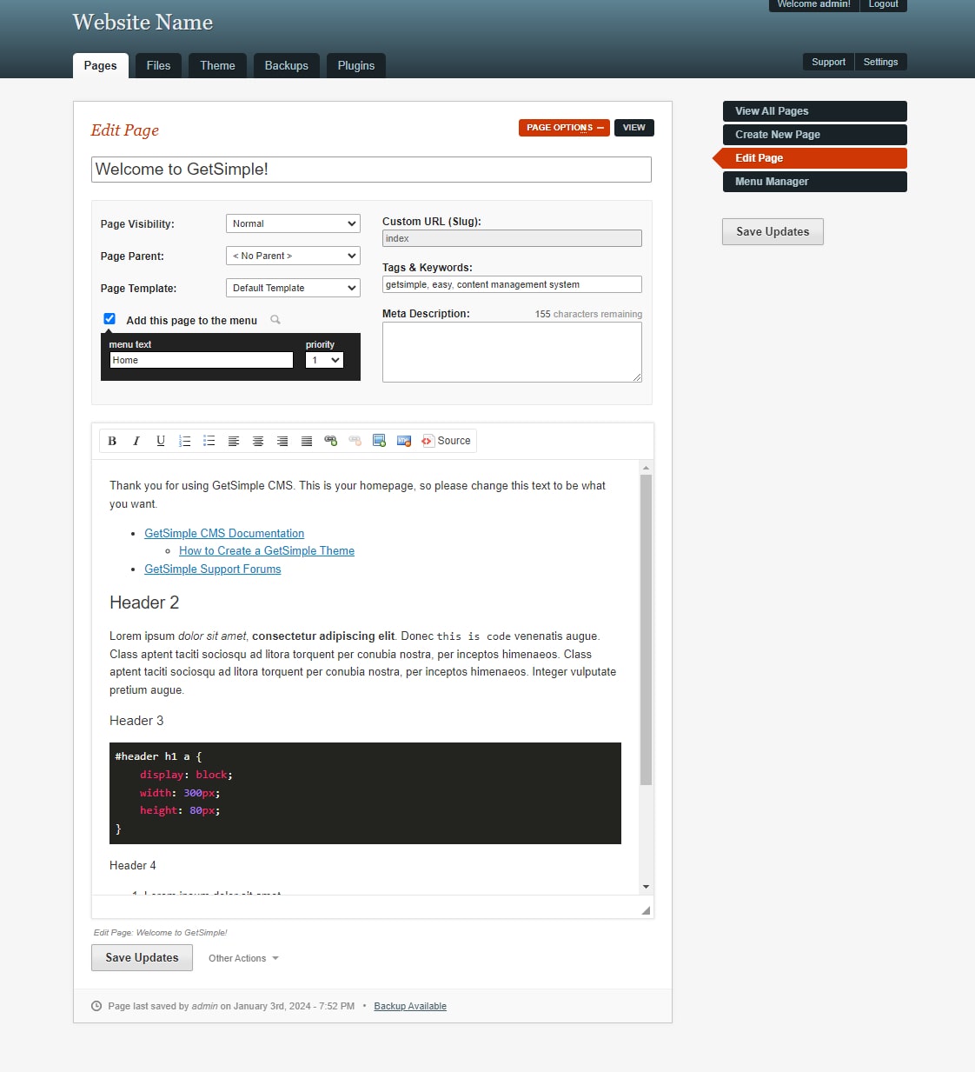
Task: Open the Theme tab
Action: 217,65
